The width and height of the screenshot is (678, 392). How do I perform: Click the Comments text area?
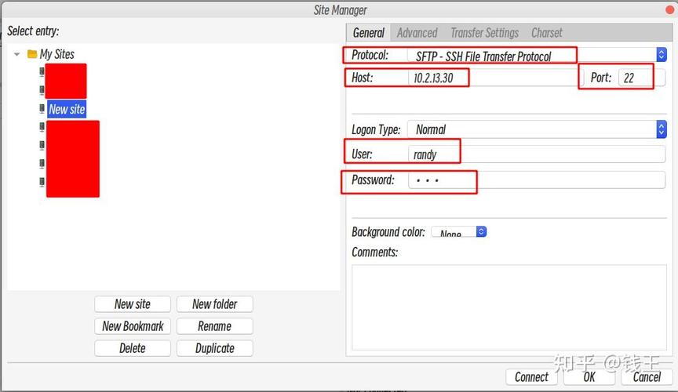click(x=509, y=307)
